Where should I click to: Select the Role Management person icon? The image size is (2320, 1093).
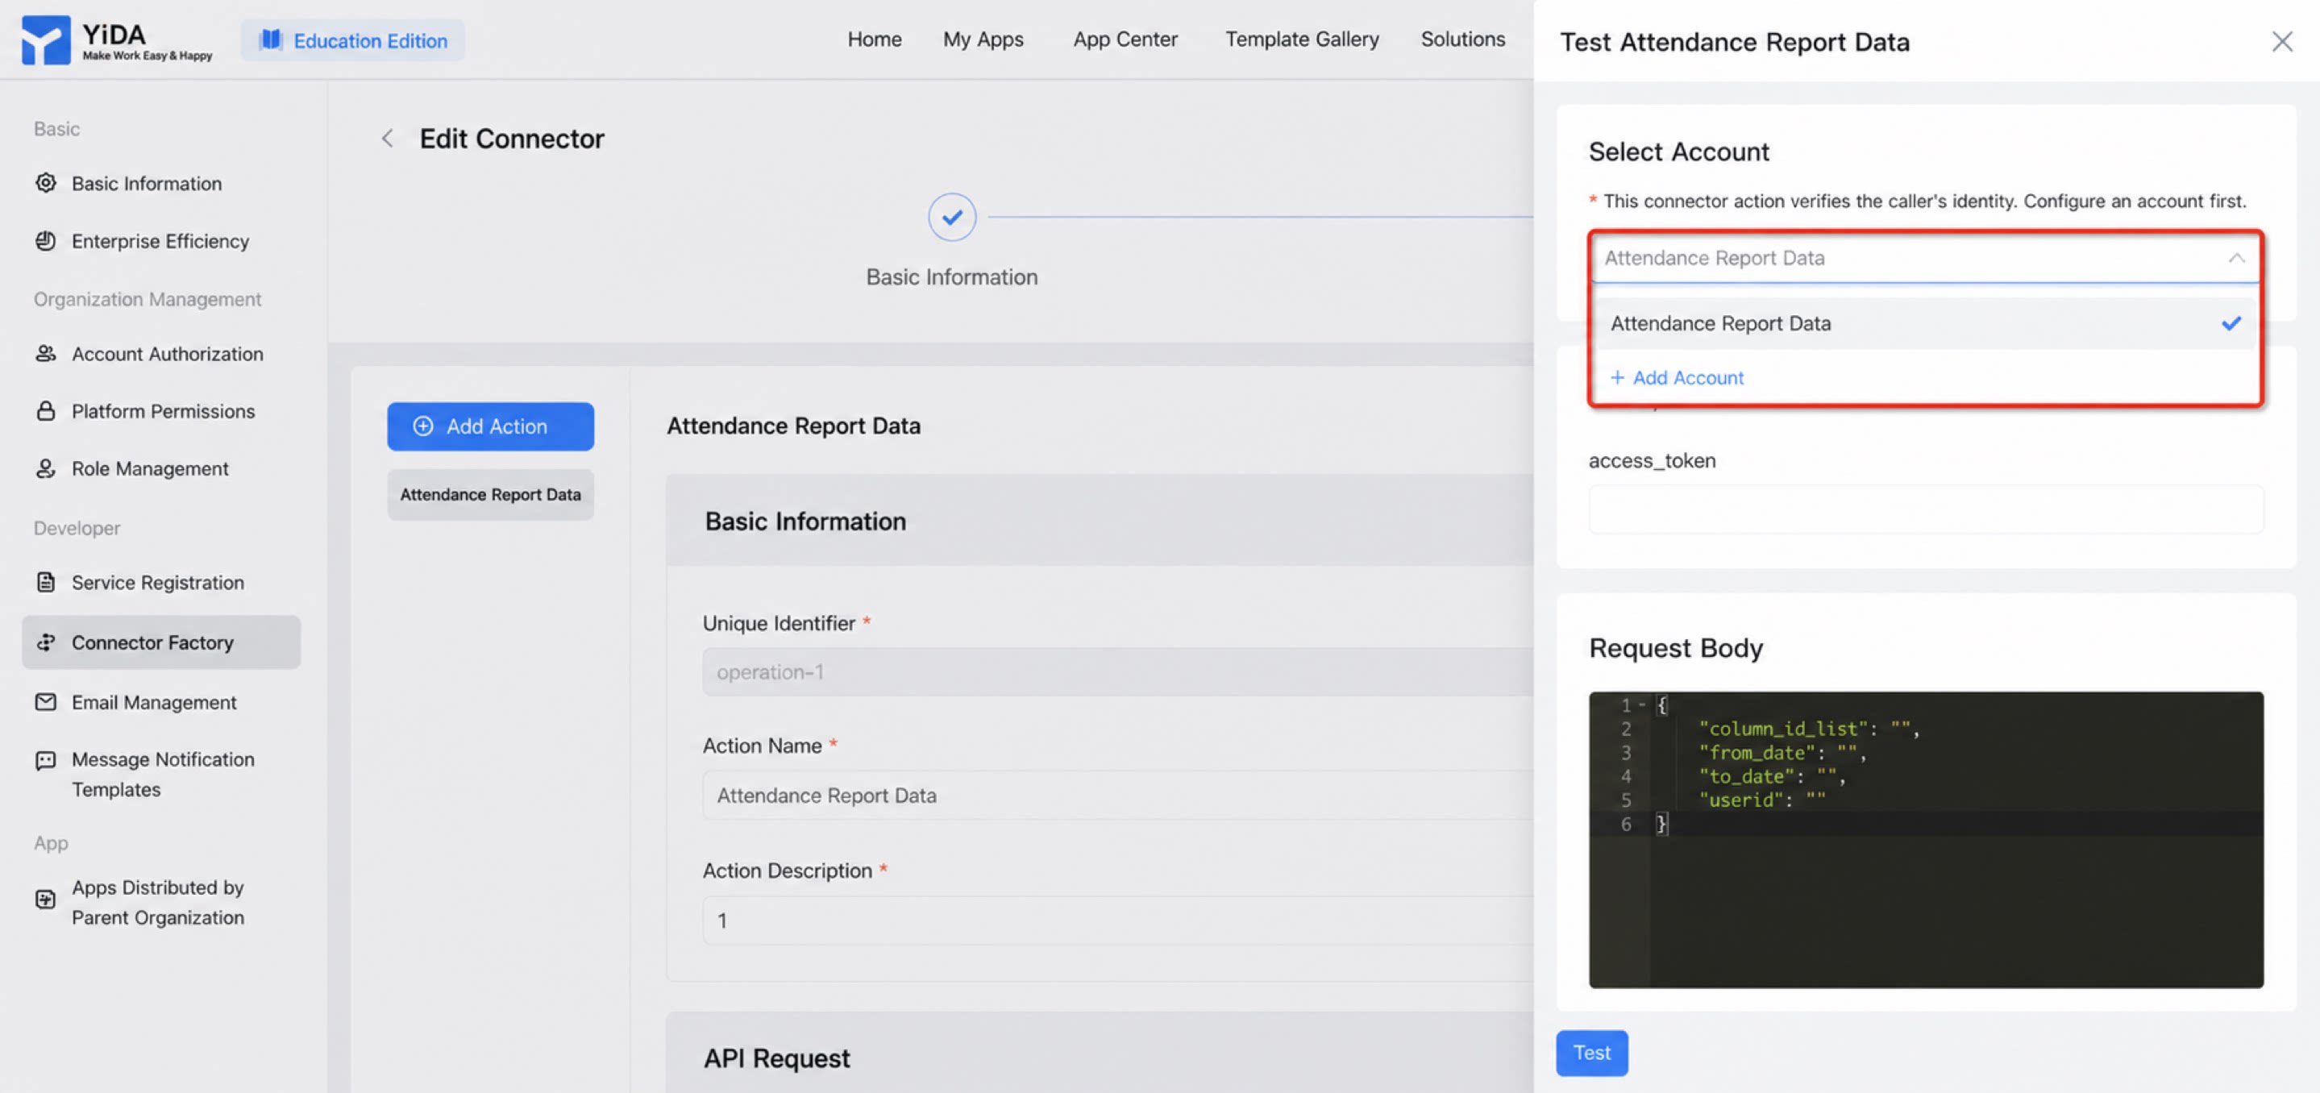[x=46, y=469]
